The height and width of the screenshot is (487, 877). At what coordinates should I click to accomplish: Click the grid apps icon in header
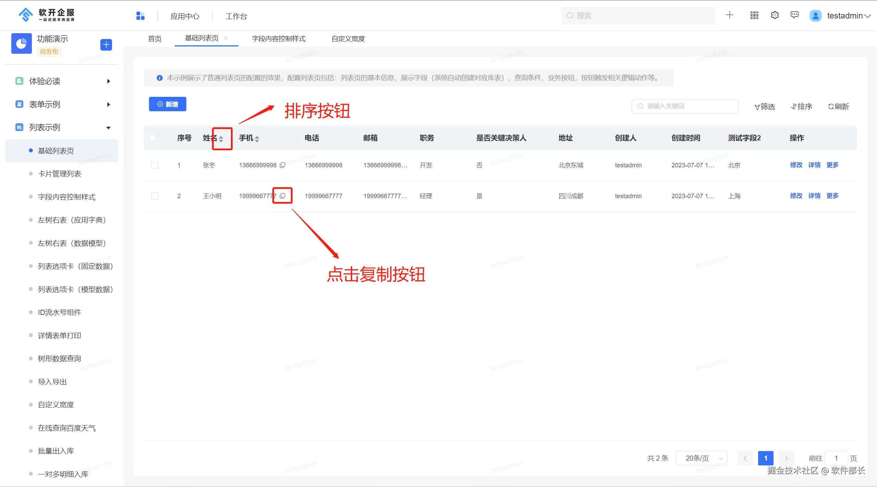pyautogui.click(x=754, y=15)
